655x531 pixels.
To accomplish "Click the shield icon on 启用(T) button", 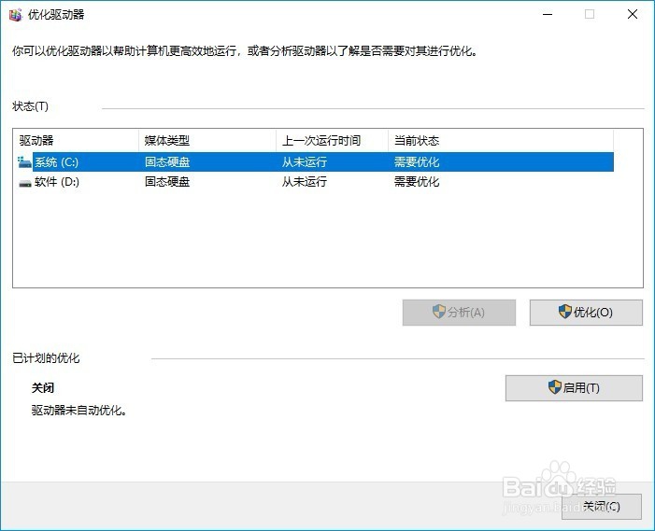I will [x=554, y=387].
